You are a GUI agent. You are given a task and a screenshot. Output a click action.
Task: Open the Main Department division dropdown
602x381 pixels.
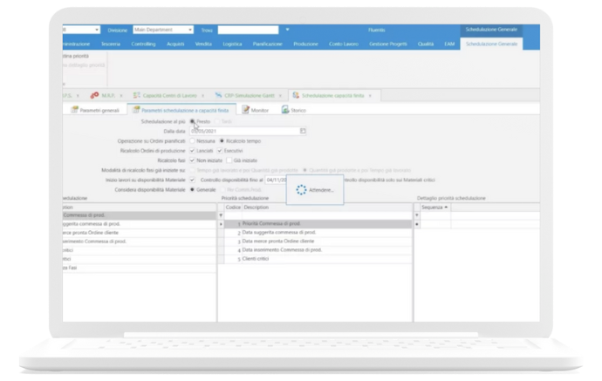[189, 30]
